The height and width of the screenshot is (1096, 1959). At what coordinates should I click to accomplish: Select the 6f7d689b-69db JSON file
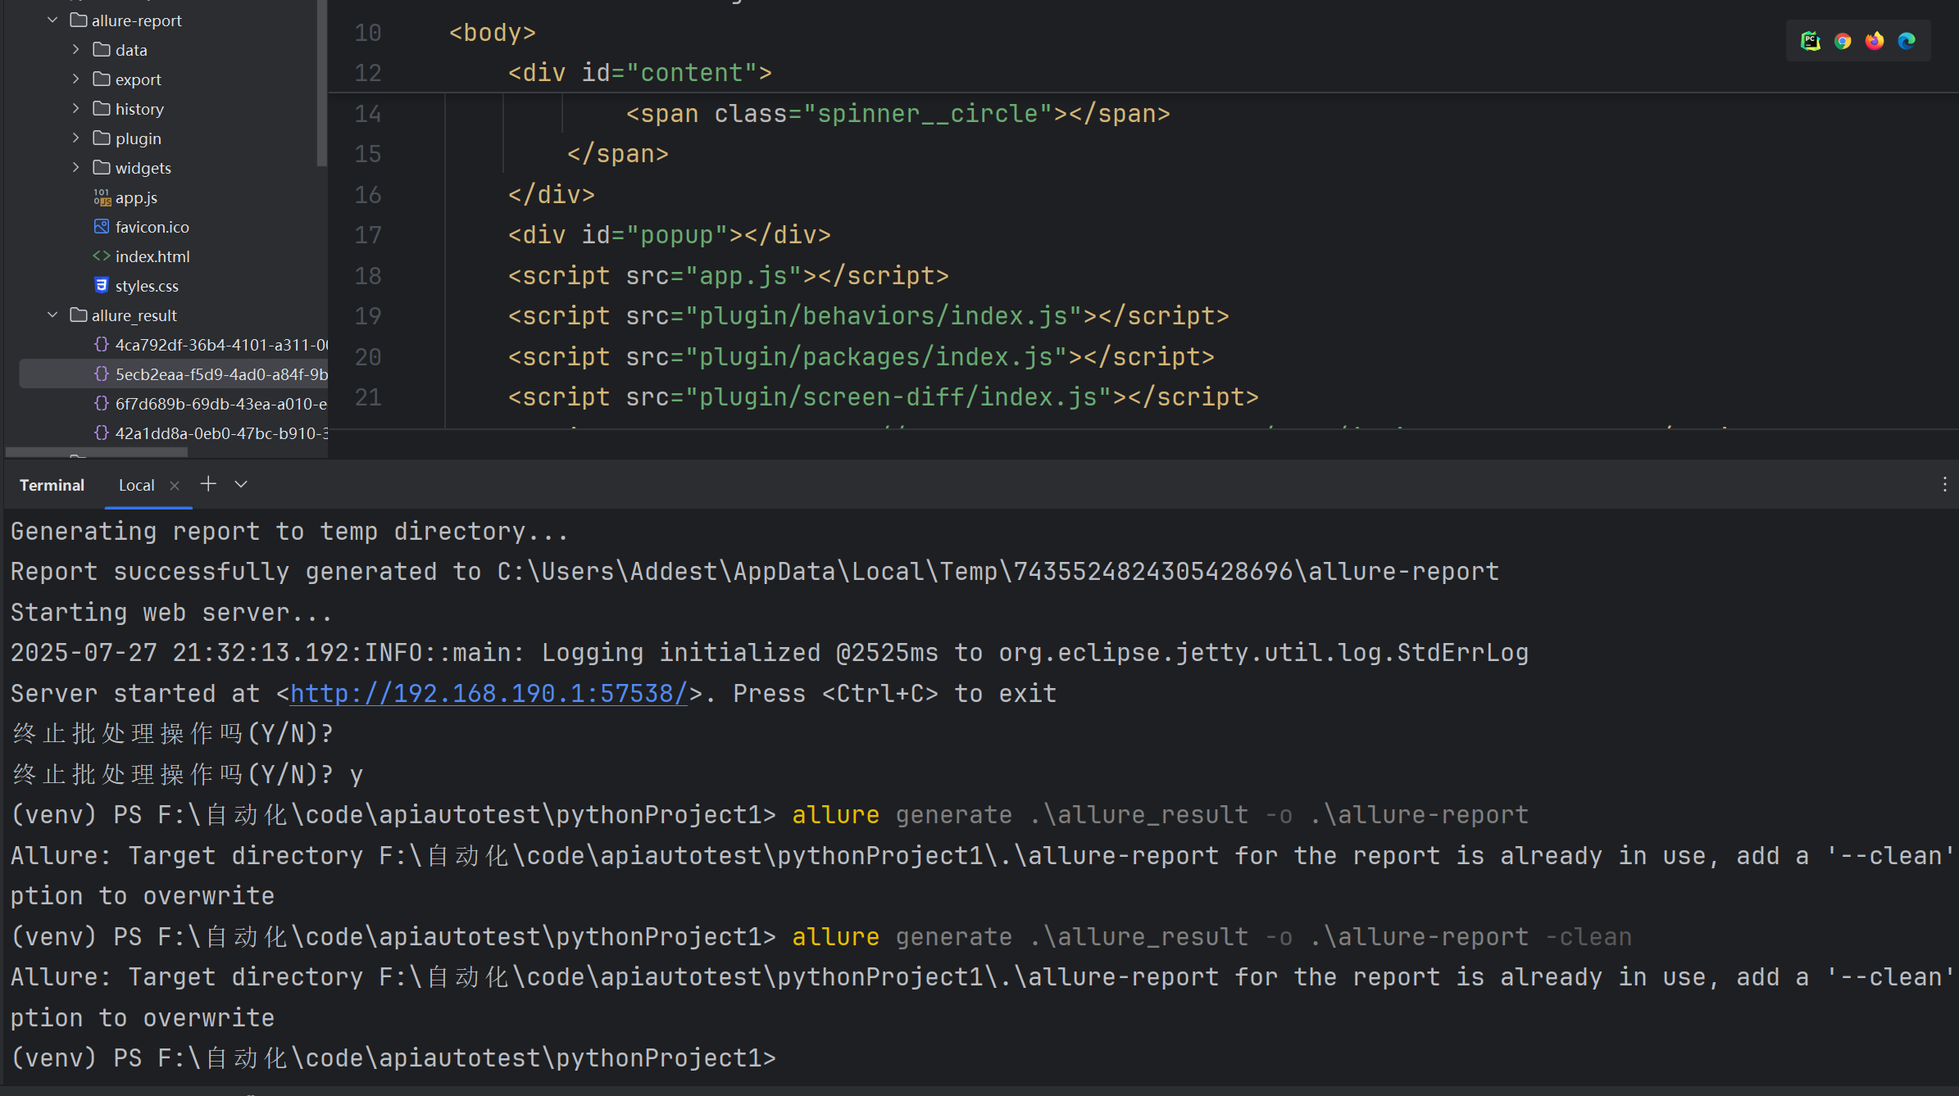point(221,404)
